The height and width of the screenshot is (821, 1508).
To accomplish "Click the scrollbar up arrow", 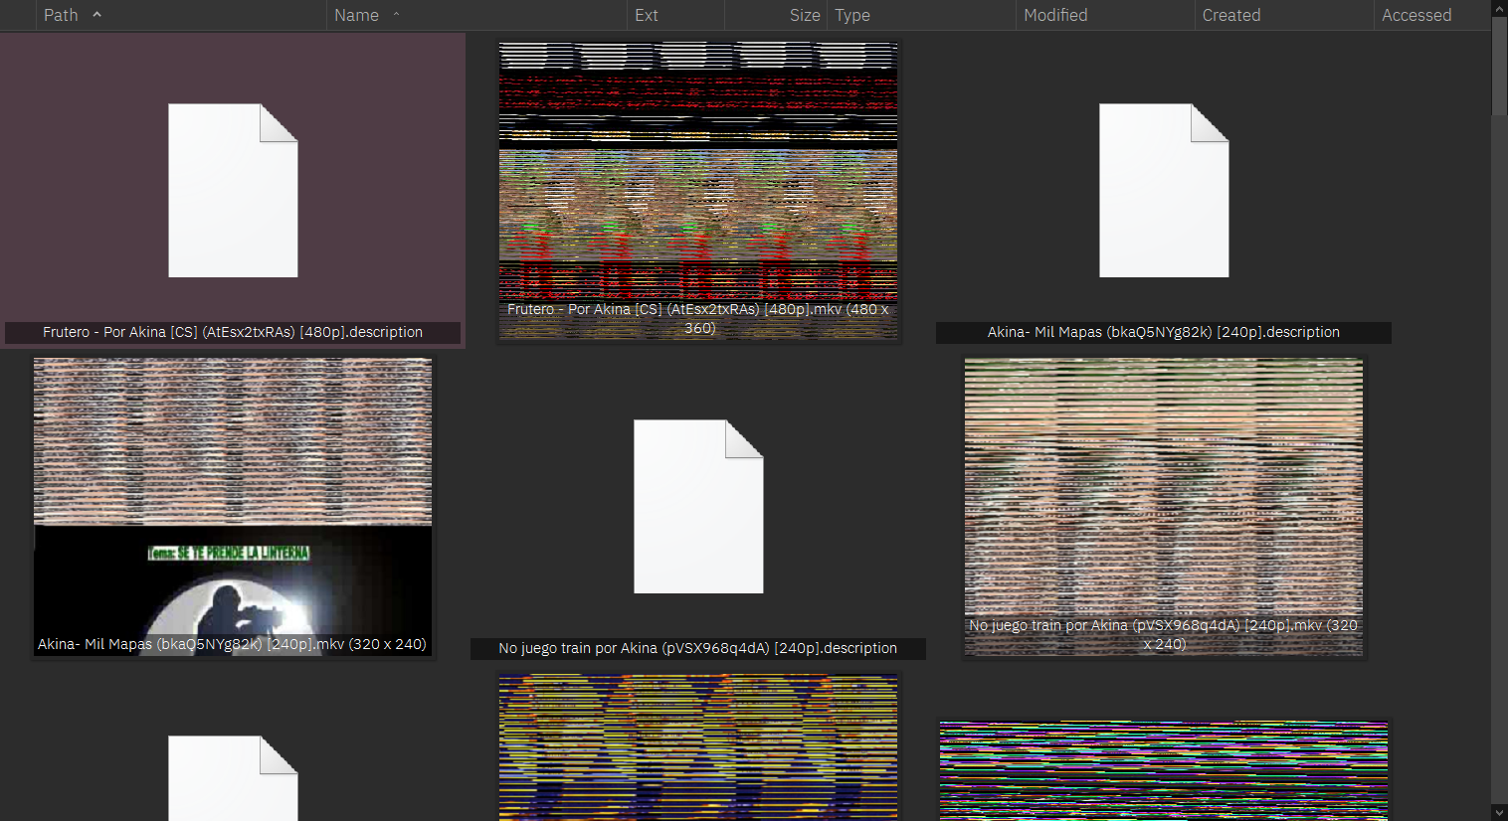I will (1500, 8).
